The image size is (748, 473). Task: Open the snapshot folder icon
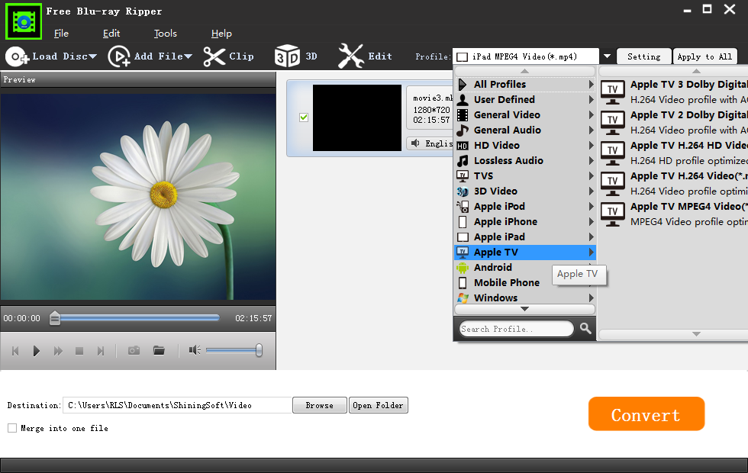pos(159,350)
